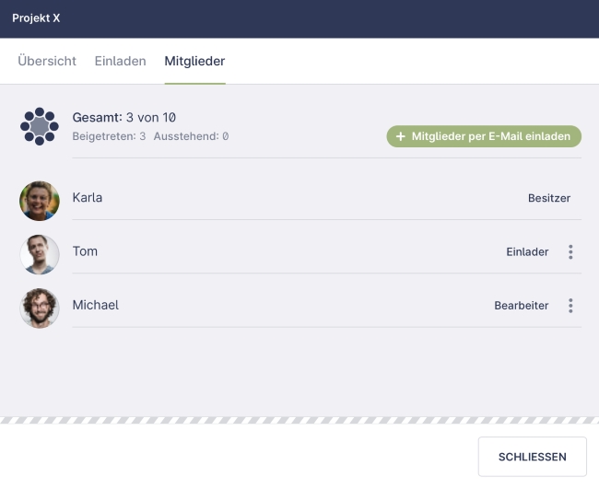Select the Mitglieder tab
599x489 pixels.
[x=194, y=61]
